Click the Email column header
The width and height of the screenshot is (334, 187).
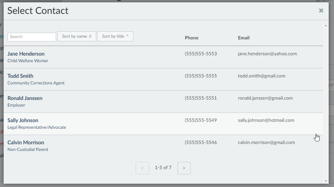[x=243, y=38]
